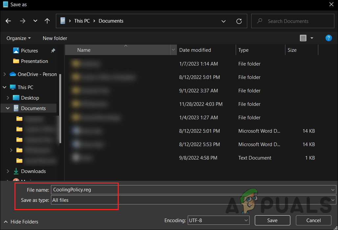Click the folder icon in the address bar
The image size is (338, 230).
pyautogui.click(x=63, y=21)
